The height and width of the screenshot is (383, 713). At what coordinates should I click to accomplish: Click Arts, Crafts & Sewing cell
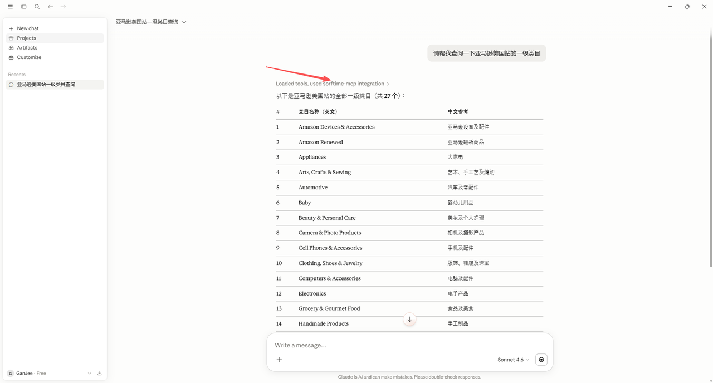tap(325, 172)
